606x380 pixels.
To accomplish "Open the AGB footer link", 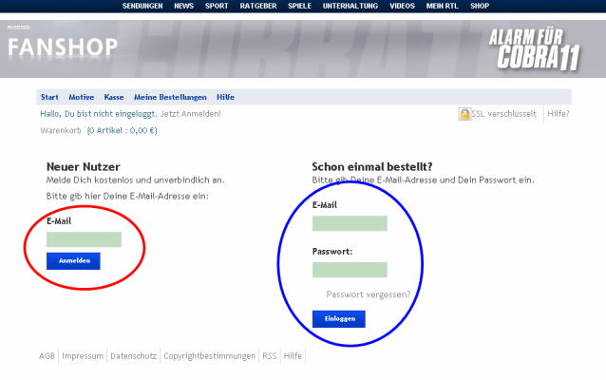I will coord(47,355).
